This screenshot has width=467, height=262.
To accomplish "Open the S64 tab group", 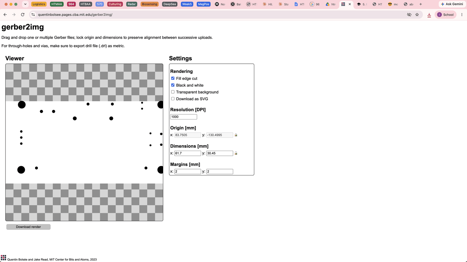I will pos(71,4).
